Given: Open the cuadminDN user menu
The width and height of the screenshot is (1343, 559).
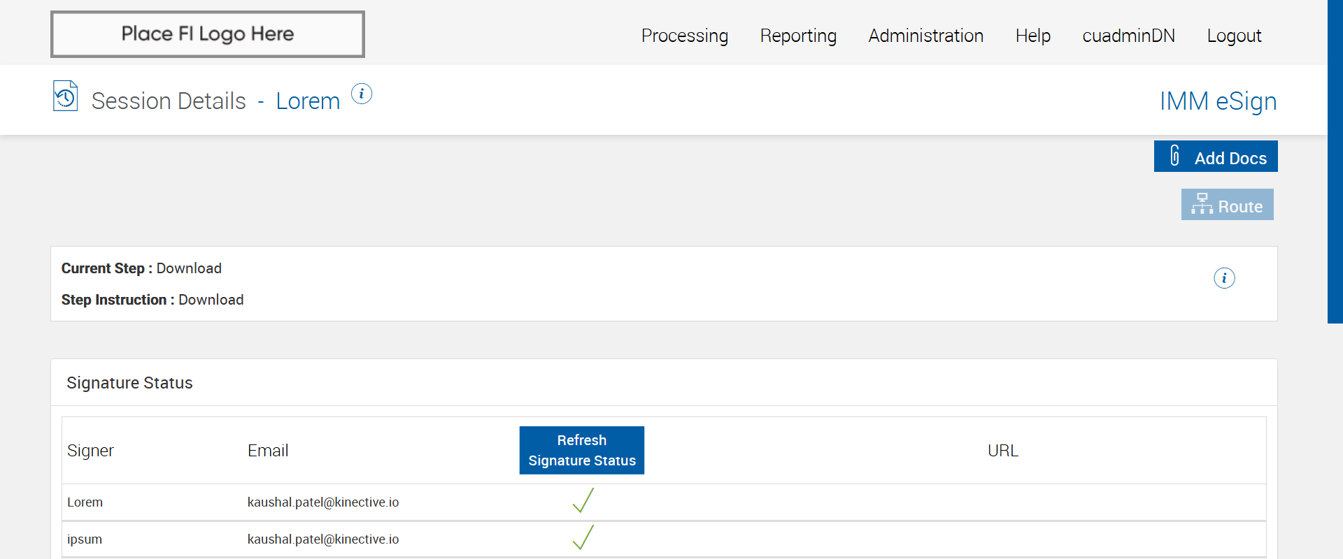Looking at the screenshot, I should [x=1128, y=36].
